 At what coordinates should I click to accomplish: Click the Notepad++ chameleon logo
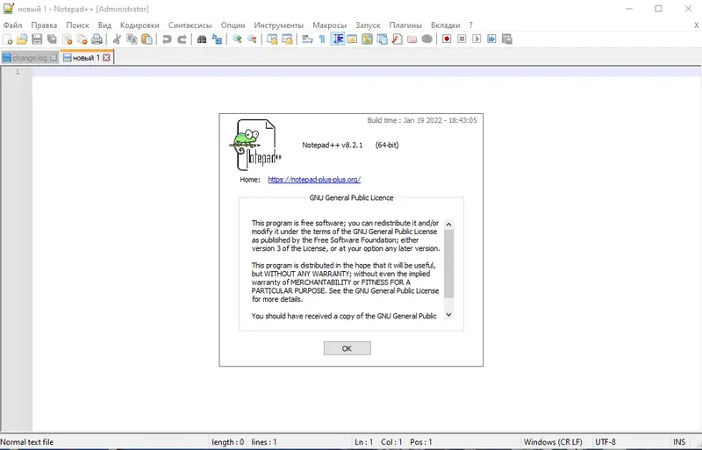[255, 145]
